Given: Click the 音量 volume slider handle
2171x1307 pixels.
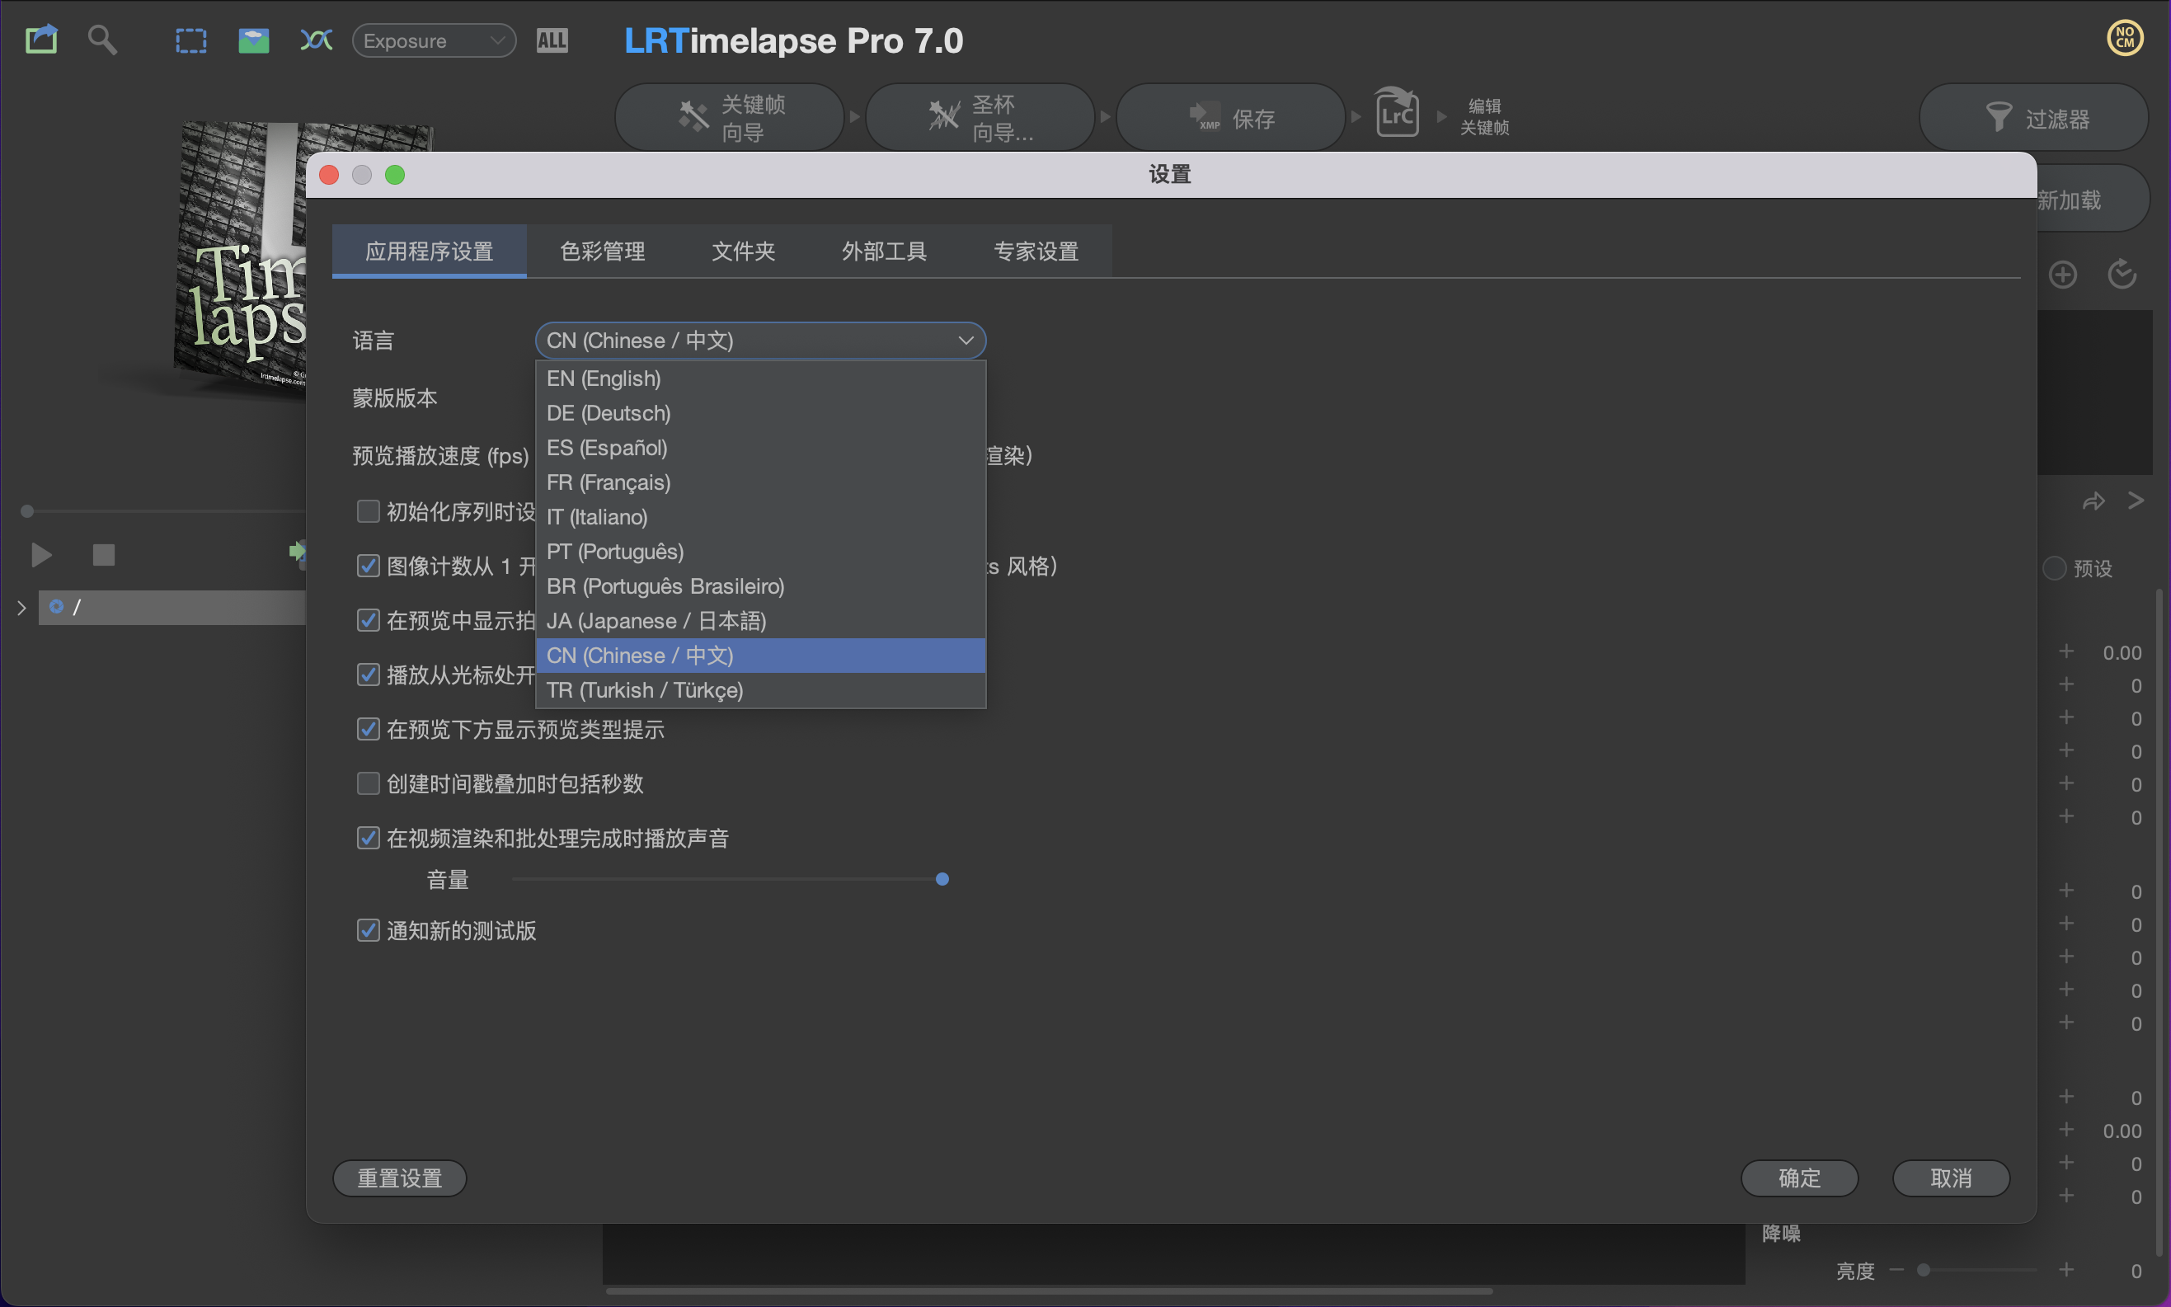Looking at the screenshot, I should [942, 879].
